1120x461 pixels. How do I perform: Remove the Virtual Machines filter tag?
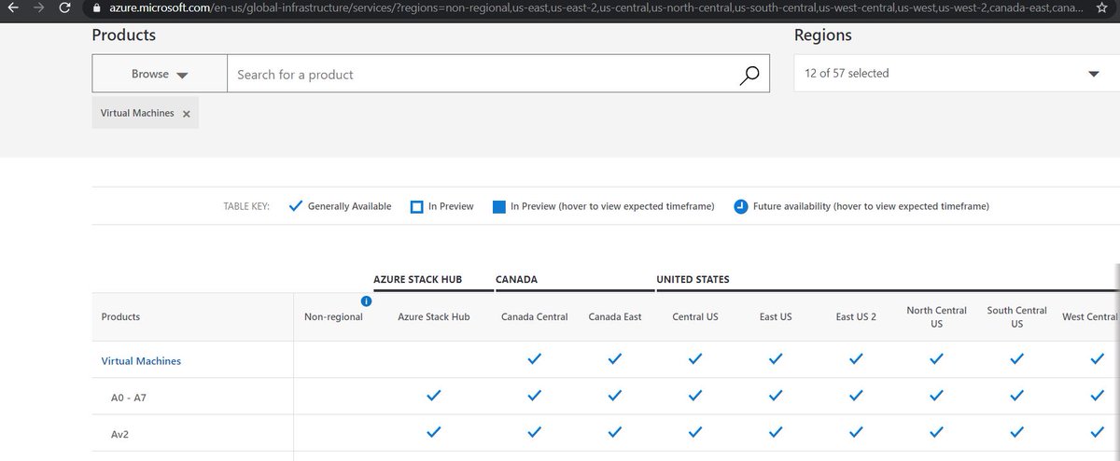coord(186,114)
